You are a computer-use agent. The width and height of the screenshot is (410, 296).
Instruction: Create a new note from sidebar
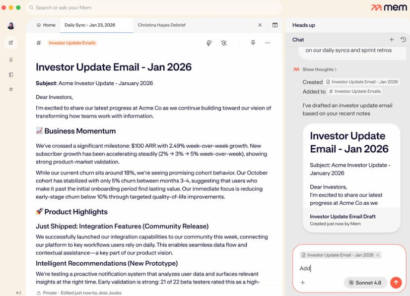[x=11, y=43]
